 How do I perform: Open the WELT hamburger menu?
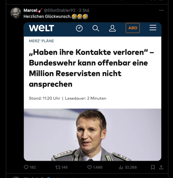pyautogui.click(x=153, y=28)
